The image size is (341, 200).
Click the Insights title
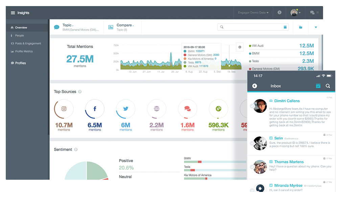[x=23, y=13]
